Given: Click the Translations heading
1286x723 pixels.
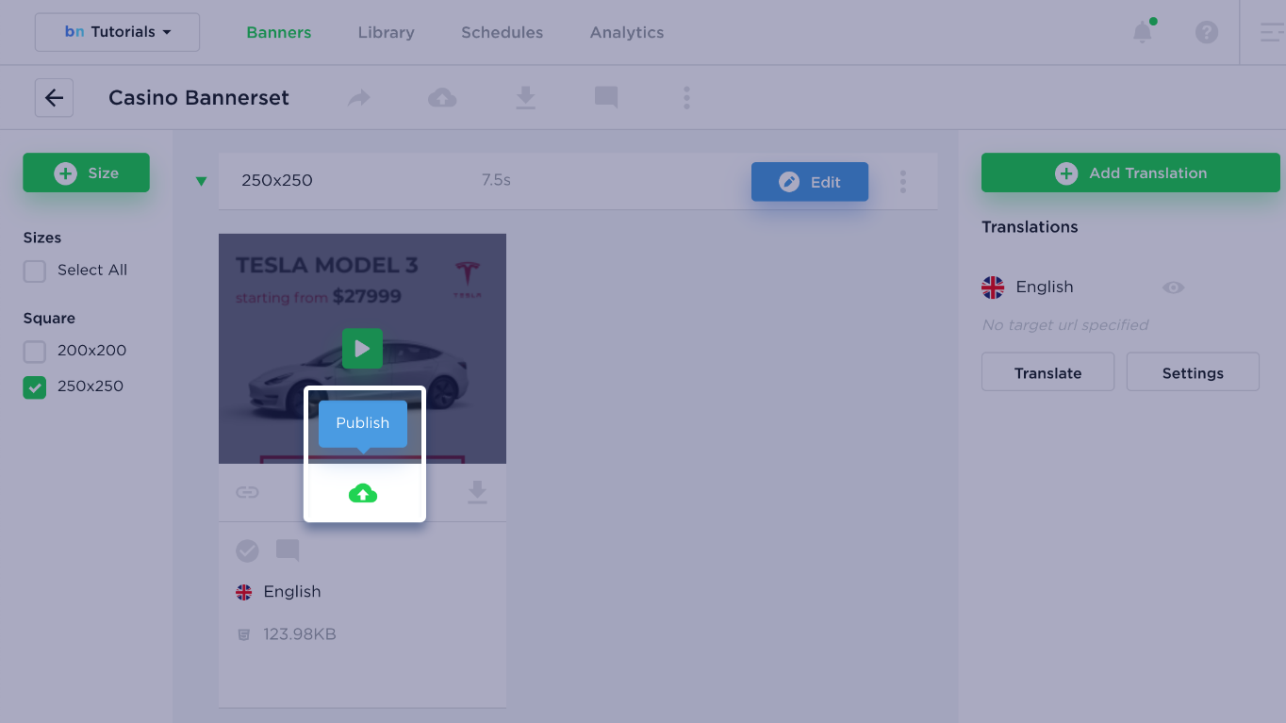Looking at the screenshot, I should 1030,227.
